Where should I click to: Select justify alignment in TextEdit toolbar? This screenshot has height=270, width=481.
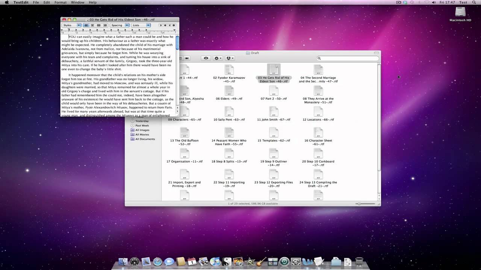coord(99,25)
